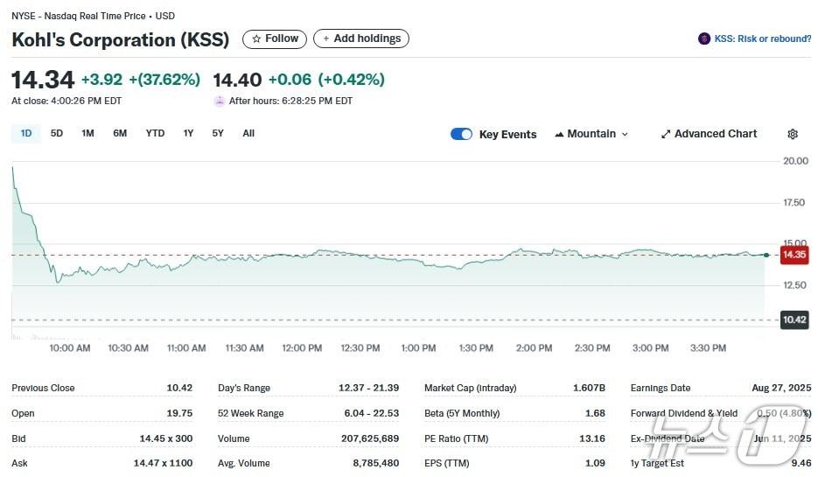Switch chart to YTD range
This screenshot has width=818, height=477.
point(155,133)
